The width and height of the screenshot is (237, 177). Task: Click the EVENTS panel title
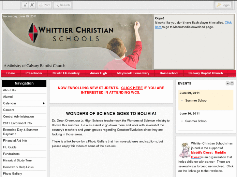pos(185,83)
